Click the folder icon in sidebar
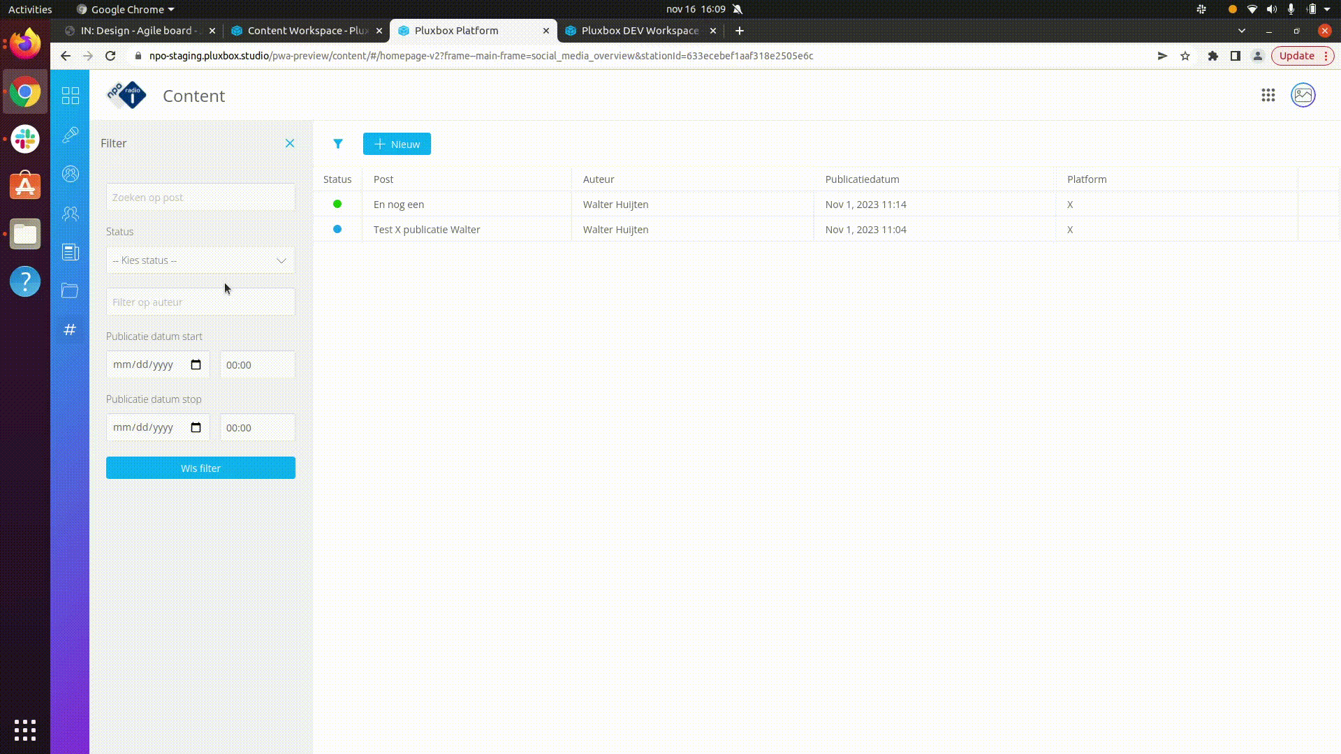The height and width of the screenshot is (754, 1341). tap(70, 290)
